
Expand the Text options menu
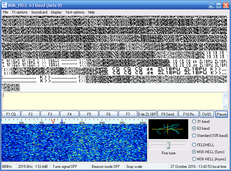coord(75,12)
